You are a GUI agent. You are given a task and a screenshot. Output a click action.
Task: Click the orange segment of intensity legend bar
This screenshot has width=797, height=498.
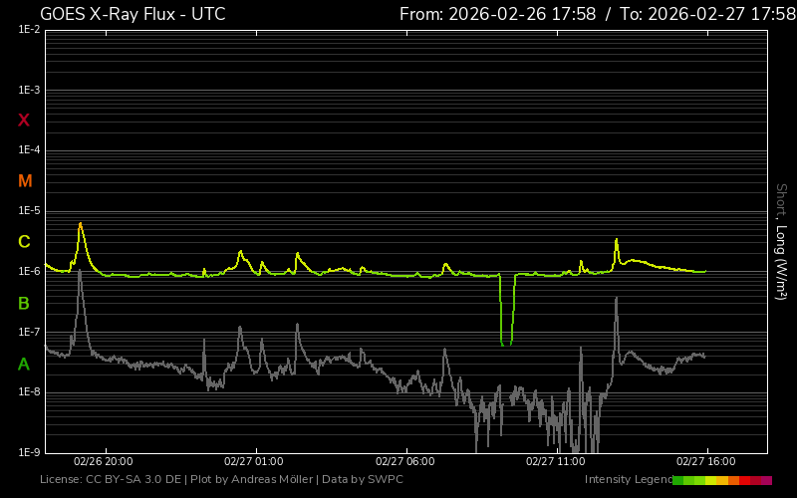coord(733,480)
